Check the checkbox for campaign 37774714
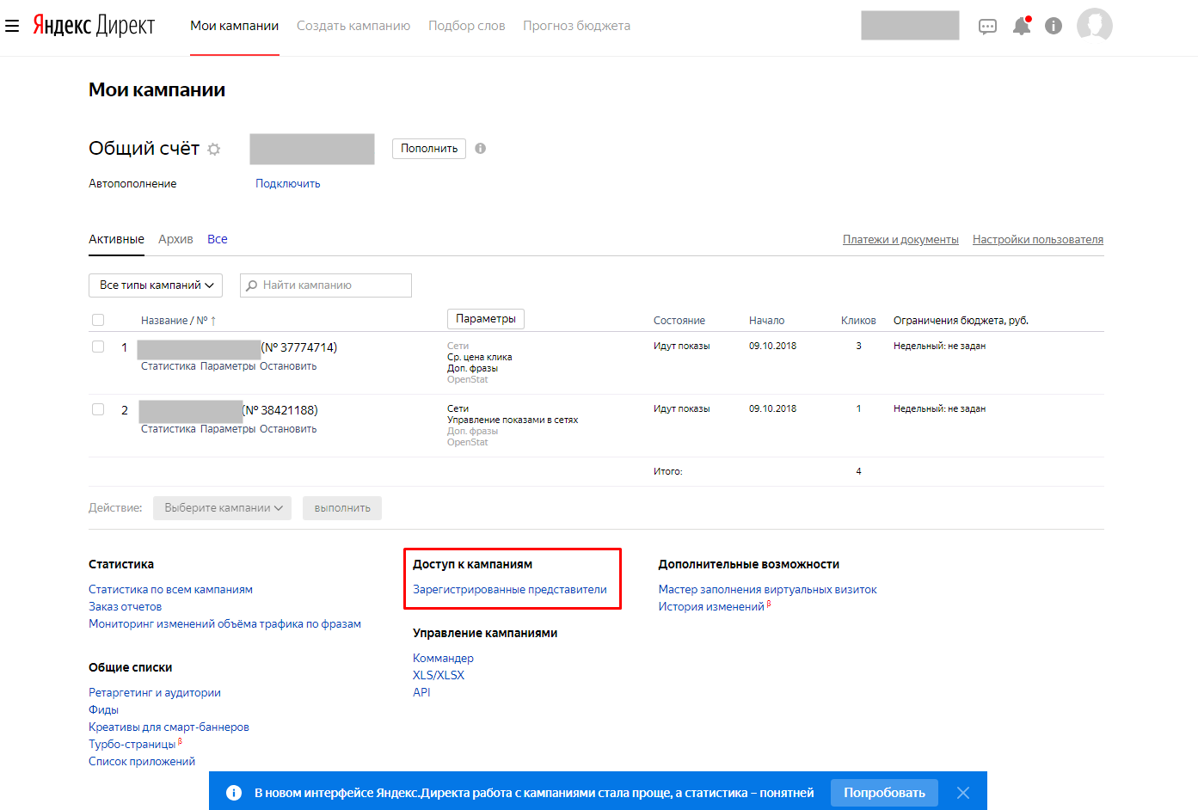The width and height of the screenshot is (1198, 810). (x=98, y=347)
